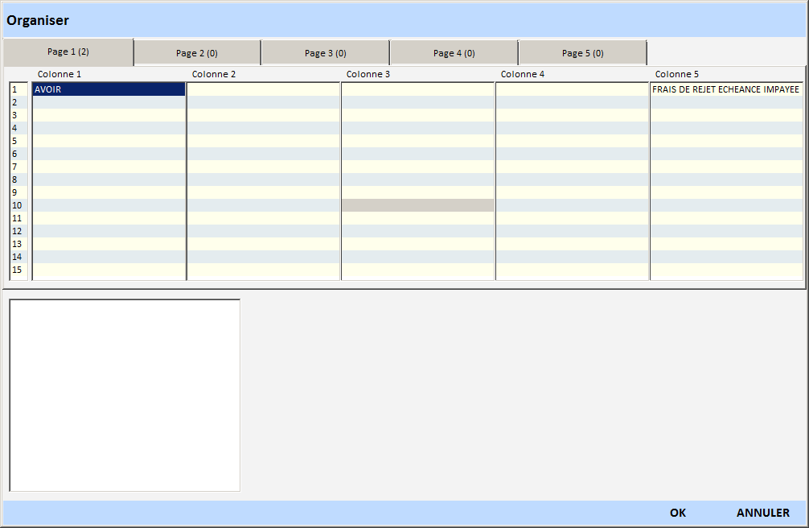Click row number 5 in the row index
The height and width of the screenshot is (528, 809).
pos(18,141)
